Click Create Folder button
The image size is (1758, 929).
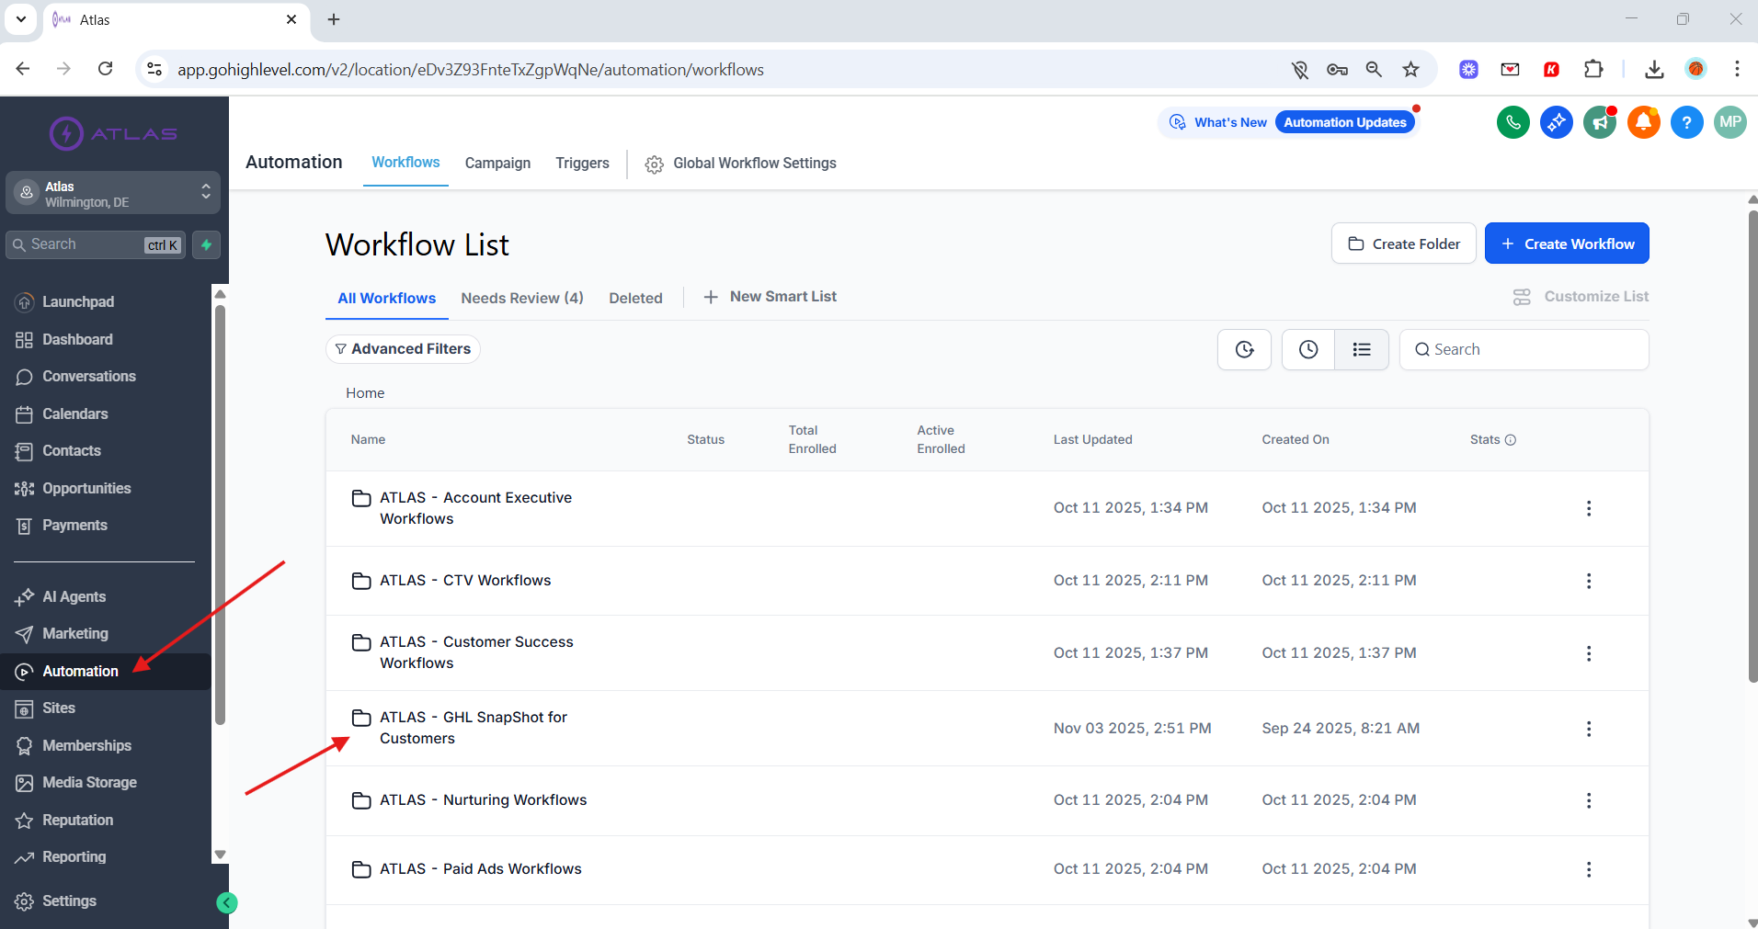click(1404, 244)
